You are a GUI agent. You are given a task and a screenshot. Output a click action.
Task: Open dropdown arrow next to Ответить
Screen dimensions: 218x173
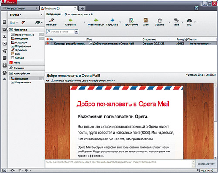point(85,22)
